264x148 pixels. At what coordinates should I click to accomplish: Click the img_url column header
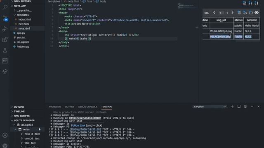(x=221, y=20)
